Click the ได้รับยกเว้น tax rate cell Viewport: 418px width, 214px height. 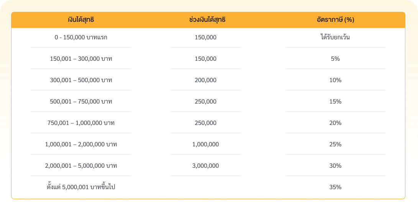click(335, 37)
